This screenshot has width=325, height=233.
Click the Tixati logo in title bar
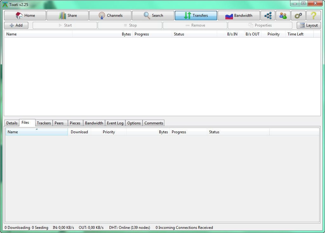[x=5, y=4]
